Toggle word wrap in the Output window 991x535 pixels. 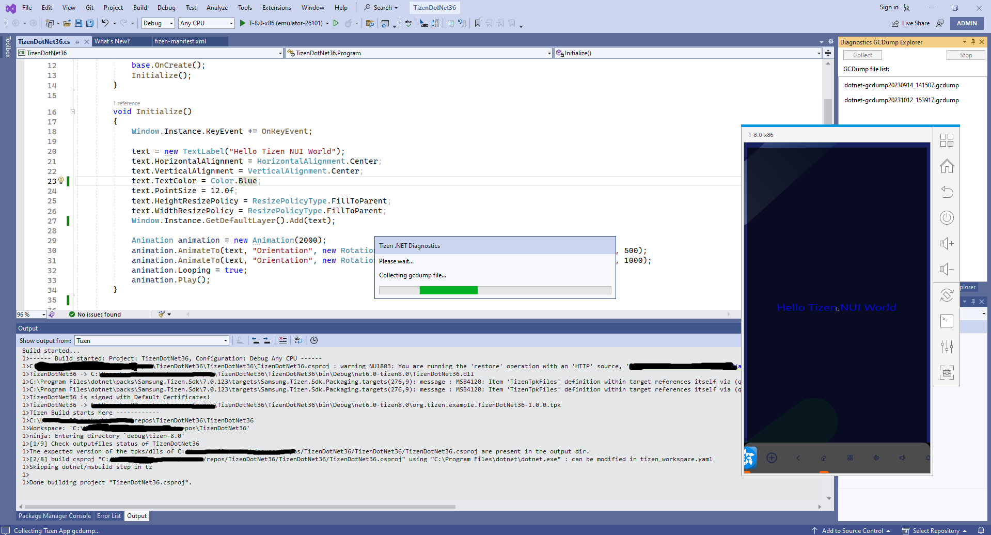tap(298, 340)
